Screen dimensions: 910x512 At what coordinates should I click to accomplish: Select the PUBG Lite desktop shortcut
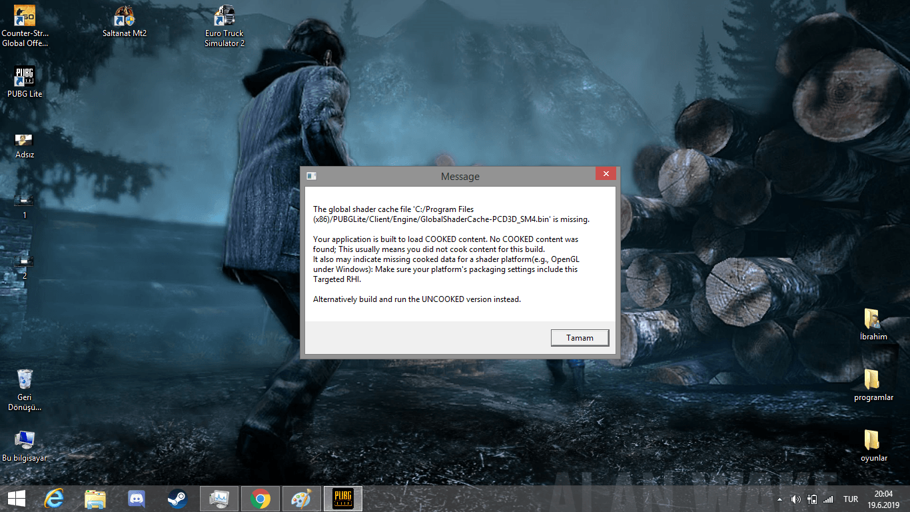25,83
